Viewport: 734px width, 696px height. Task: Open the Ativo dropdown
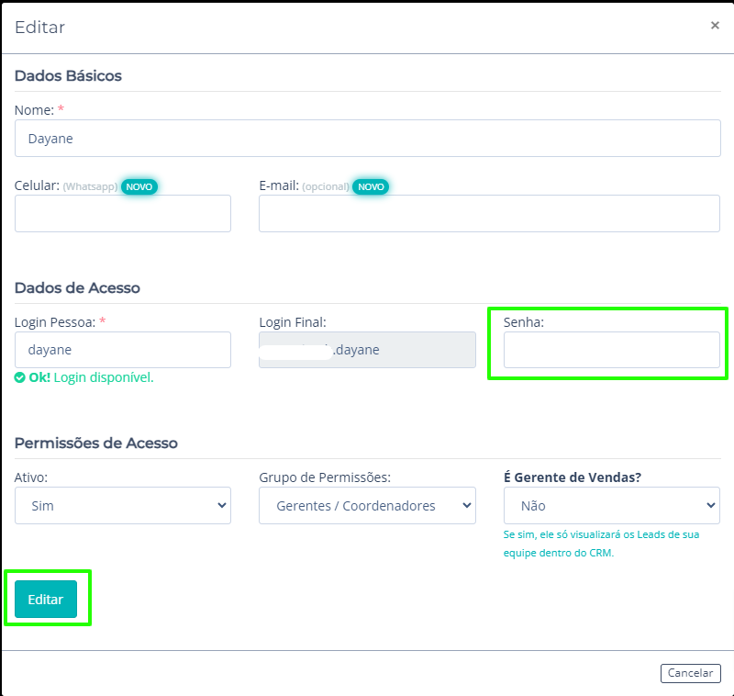point(123,505)
